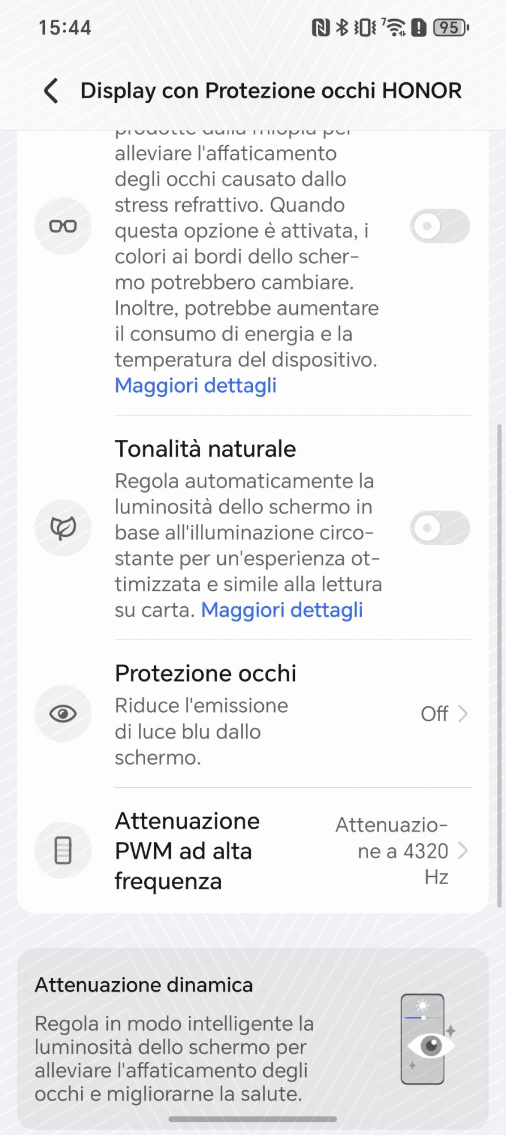This screenshot has height=1135, width=506.
Task: Tap the Wi-Fi status icon
Action: [x=394, y=27]
